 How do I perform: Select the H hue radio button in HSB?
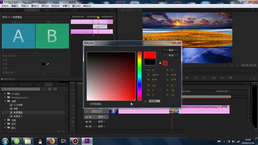[x=146, y=70]
